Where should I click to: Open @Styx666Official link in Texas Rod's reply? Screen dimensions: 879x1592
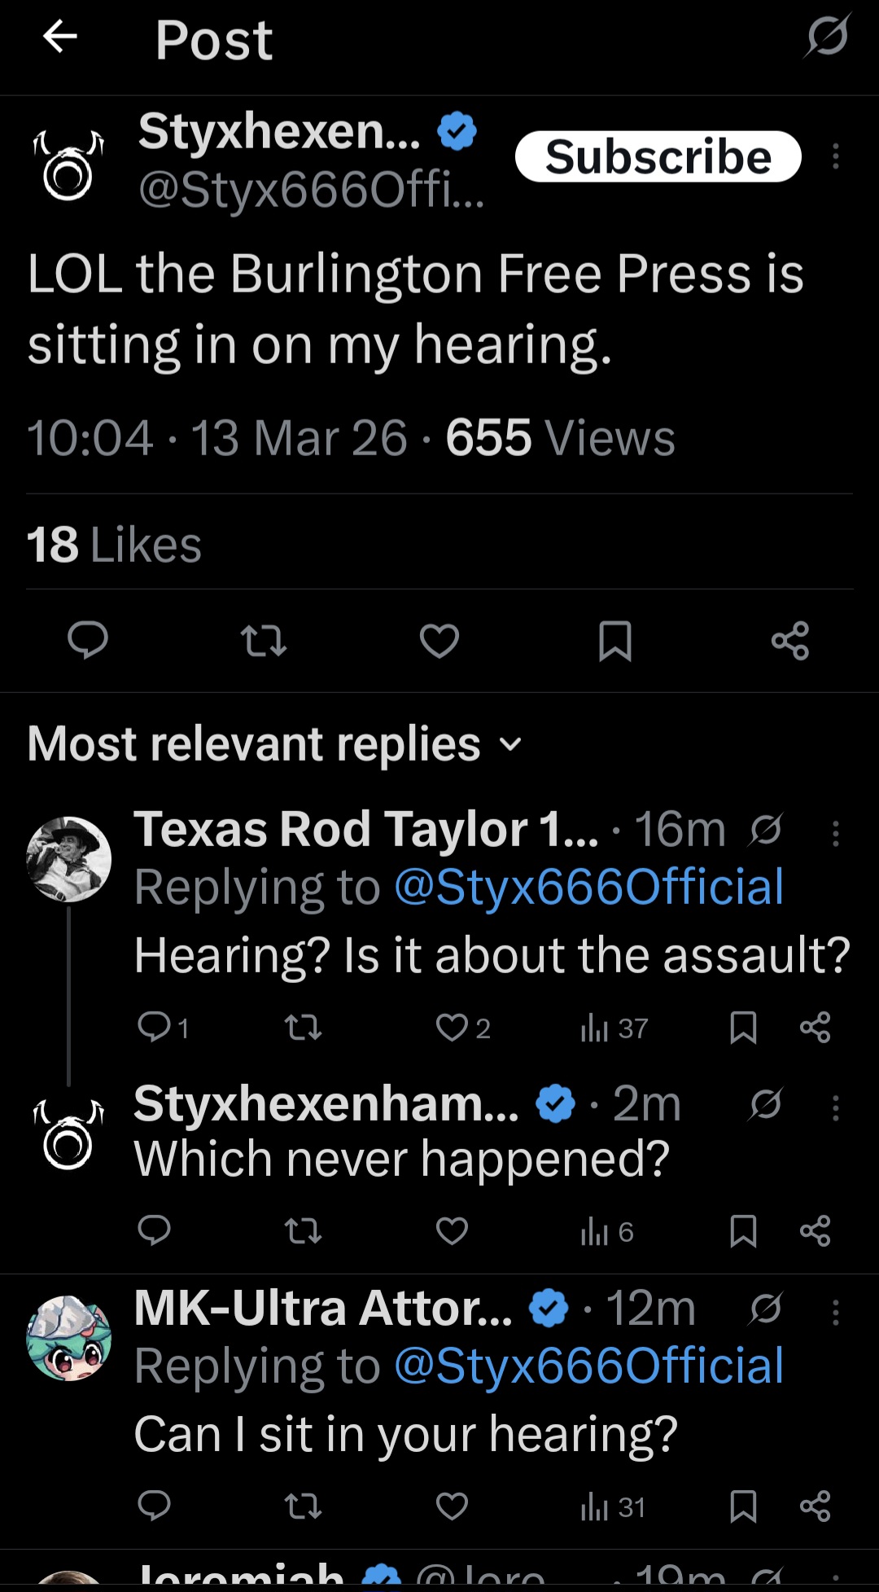[x=589, y=887]
